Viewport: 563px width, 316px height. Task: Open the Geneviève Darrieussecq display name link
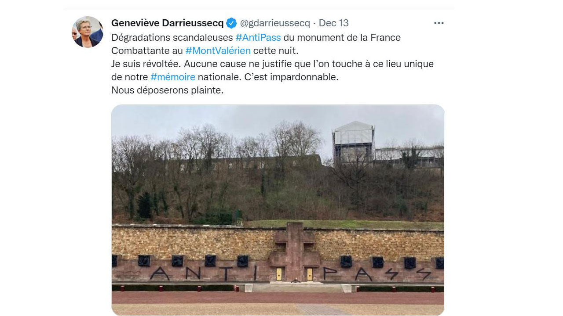tap(168, 23)
